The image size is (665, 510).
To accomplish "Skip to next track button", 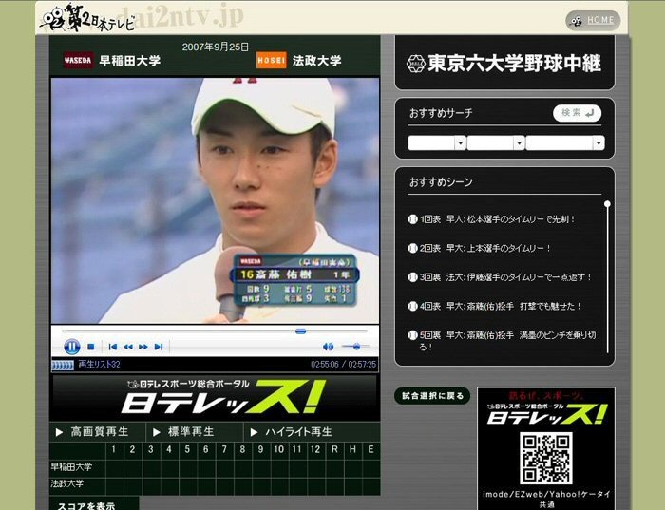I will pyautogui.click(x=159, y=347).
